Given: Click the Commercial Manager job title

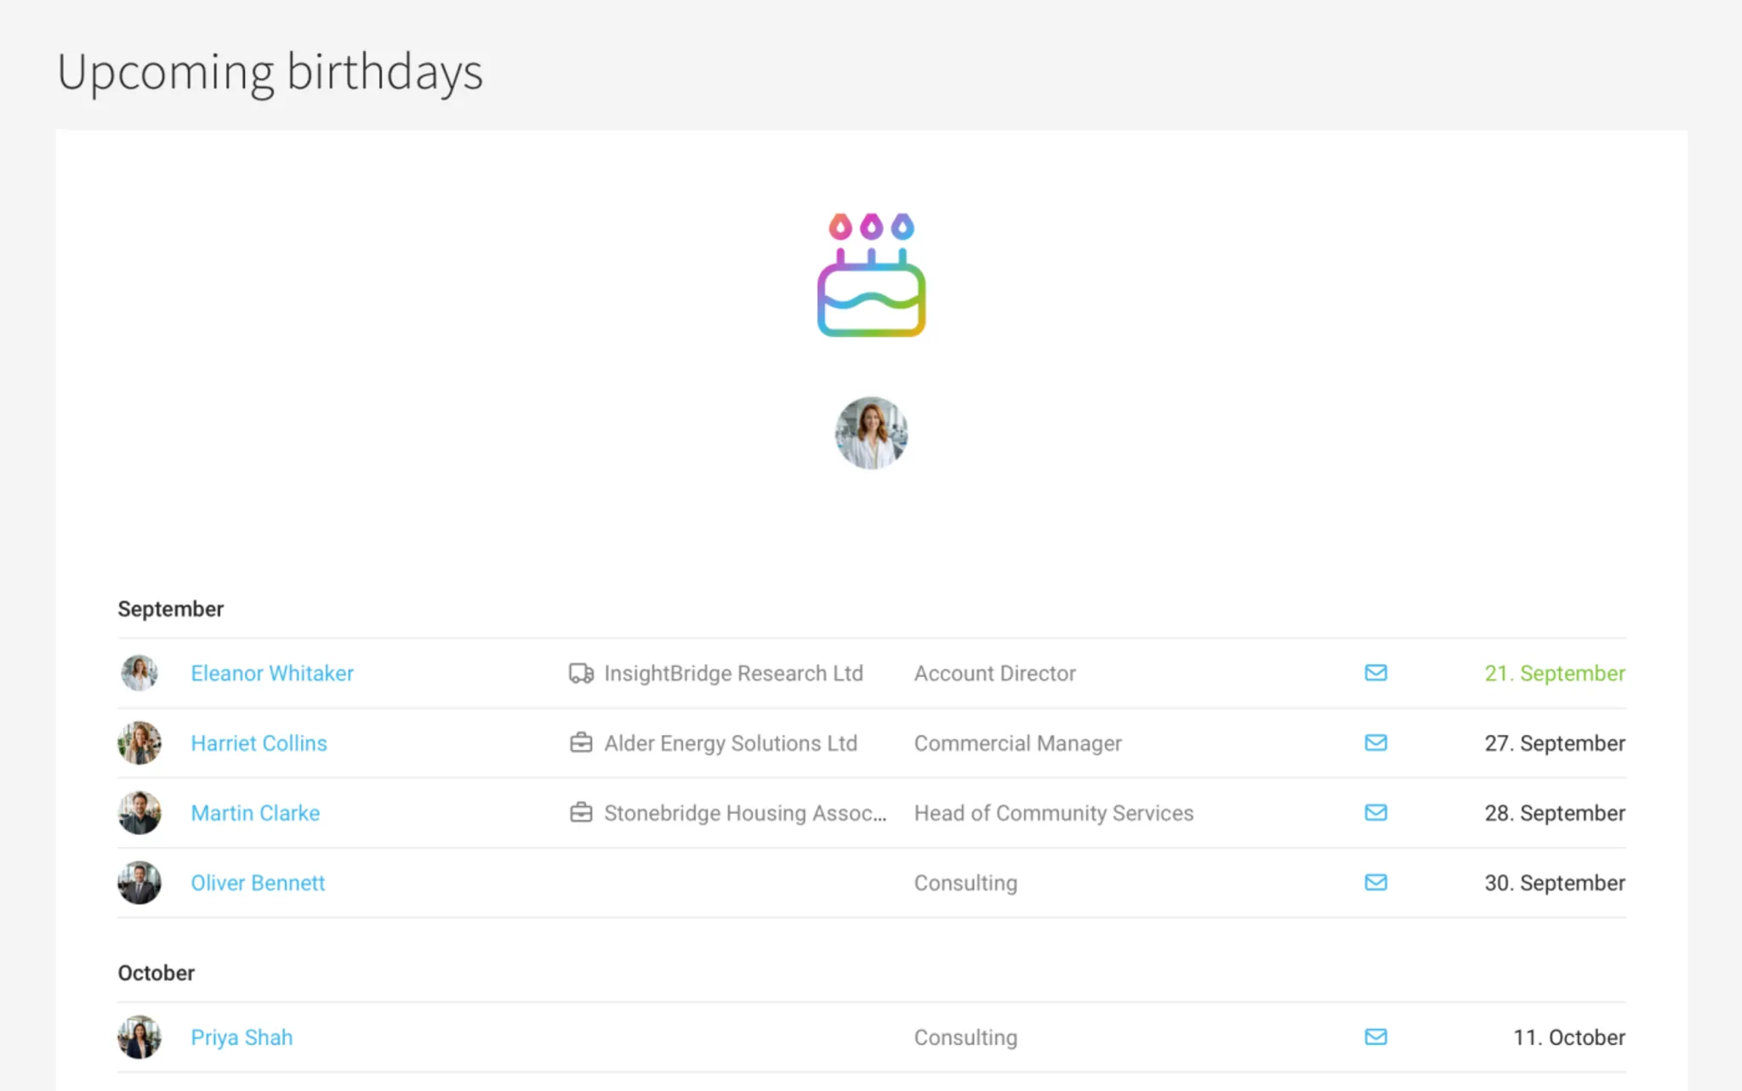Looking at the screenshot, I should click(x=1018, y=743).
